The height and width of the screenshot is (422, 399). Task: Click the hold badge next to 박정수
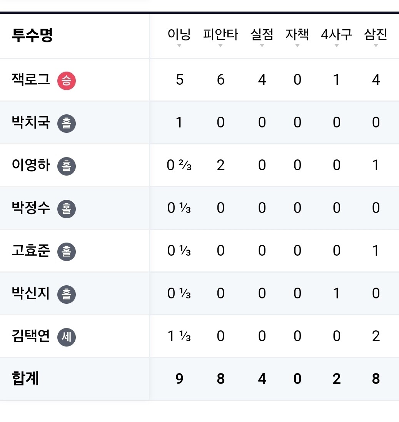tap(67, 209)
